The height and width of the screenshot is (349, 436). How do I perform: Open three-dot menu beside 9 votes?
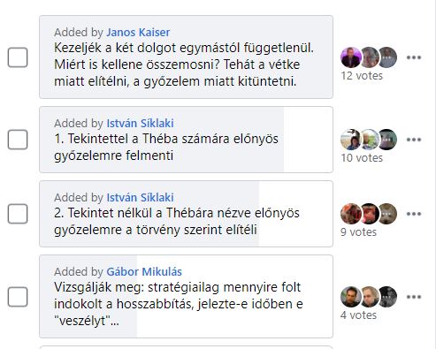click(414, 214)
